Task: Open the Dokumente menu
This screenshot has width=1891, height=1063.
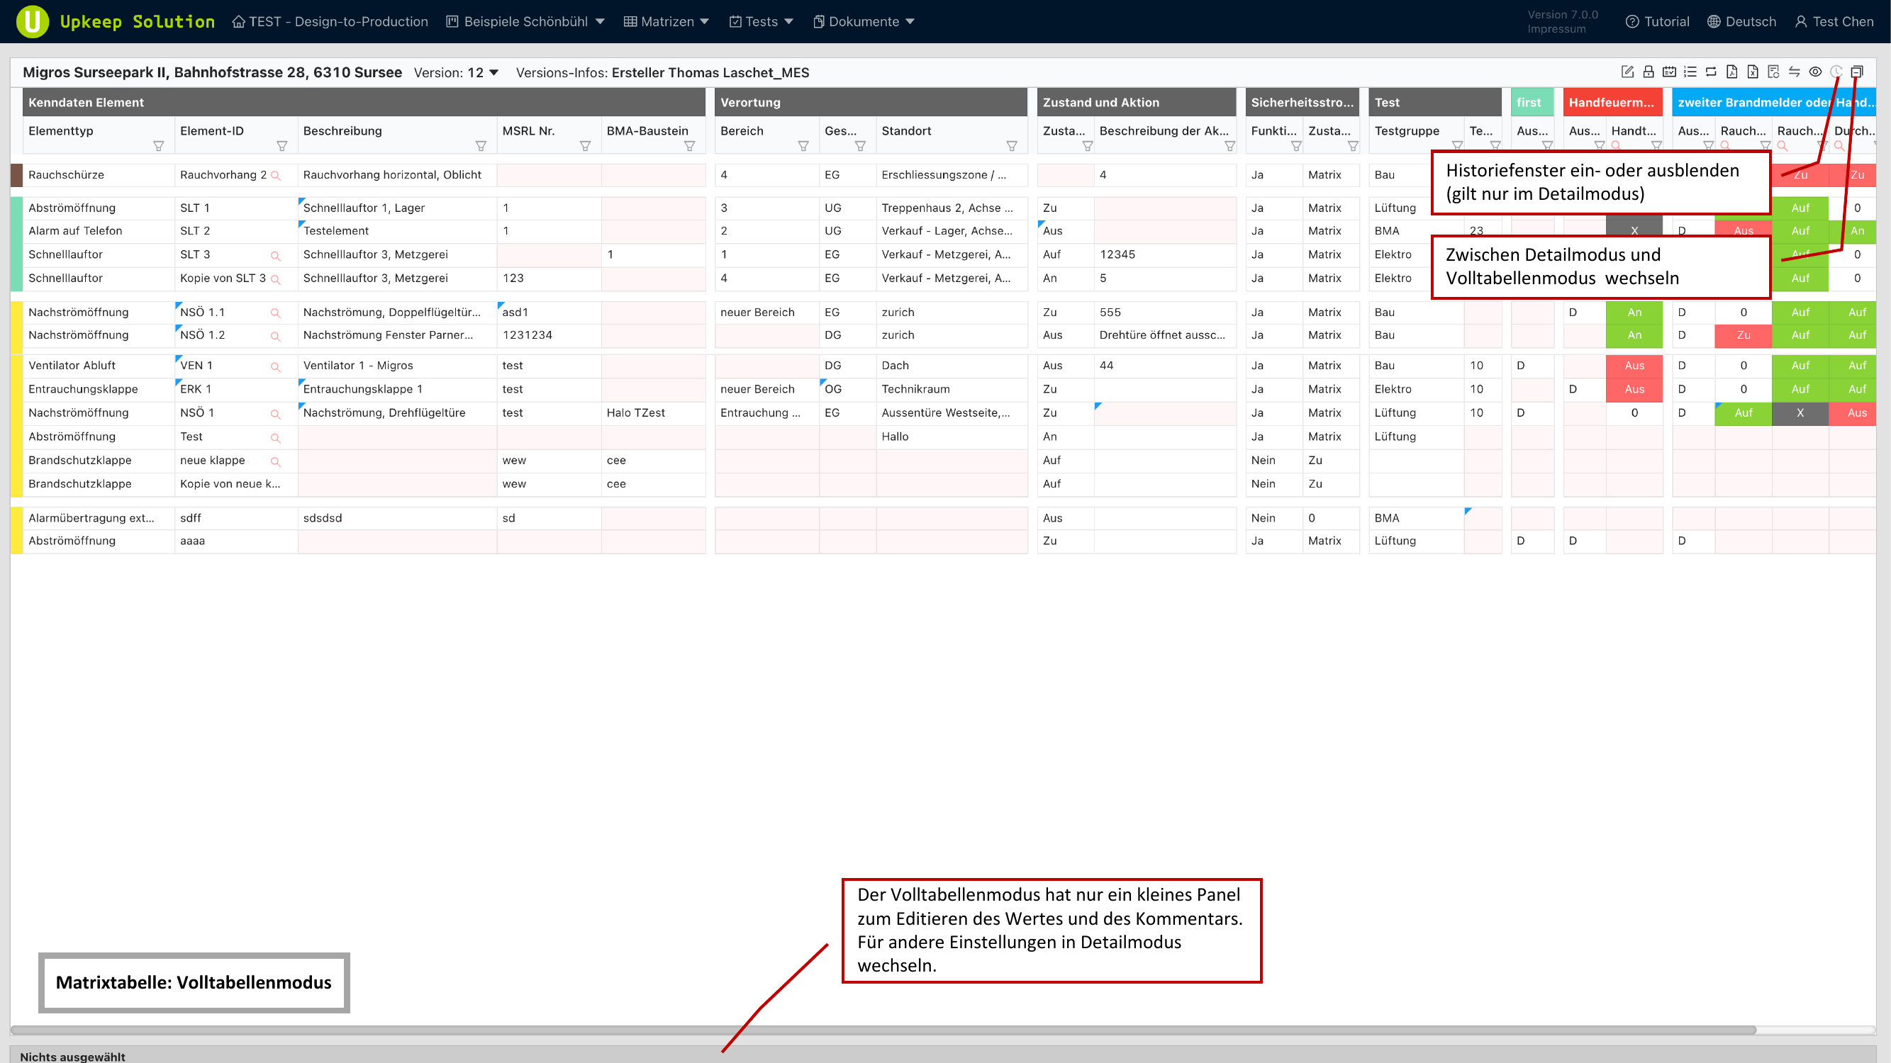Action: (864, 21)
